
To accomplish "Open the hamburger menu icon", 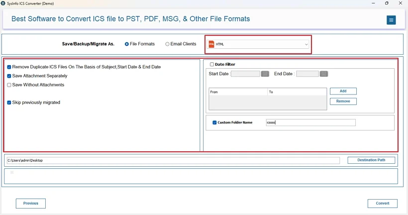I will [391, 20].
